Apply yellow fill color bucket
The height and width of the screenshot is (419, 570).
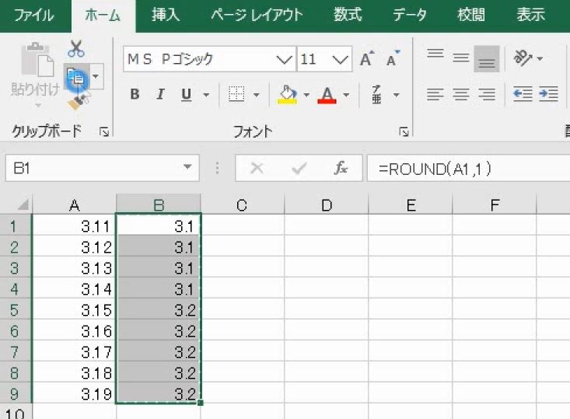pyautogui.click(x=288, y=95)
